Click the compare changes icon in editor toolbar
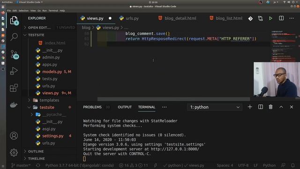 261,18
